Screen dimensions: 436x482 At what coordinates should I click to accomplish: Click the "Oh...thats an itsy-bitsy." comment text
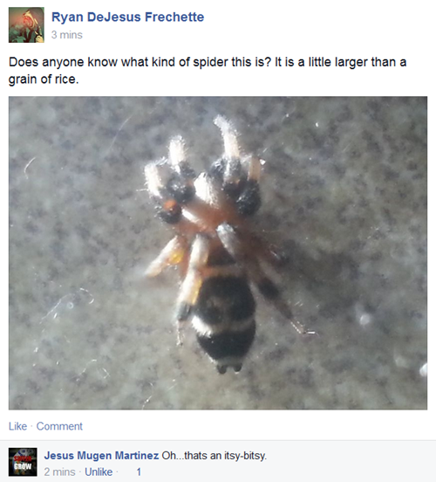215,456
